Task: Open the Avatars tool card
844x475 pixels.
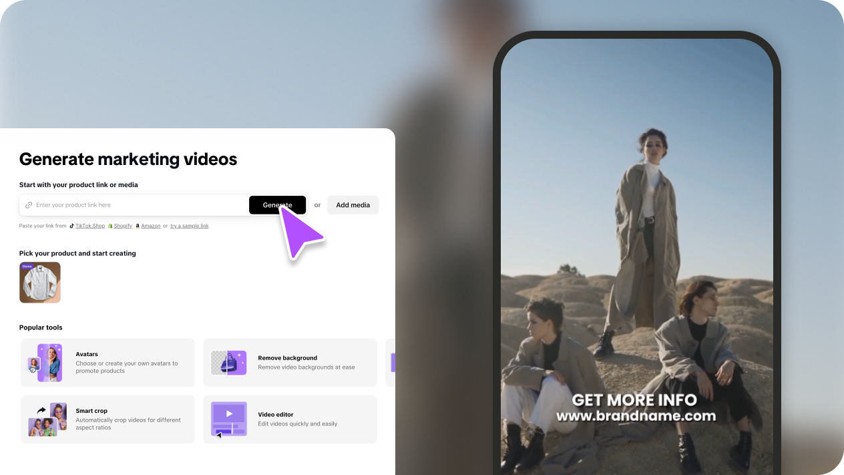Action: point(108,363)
